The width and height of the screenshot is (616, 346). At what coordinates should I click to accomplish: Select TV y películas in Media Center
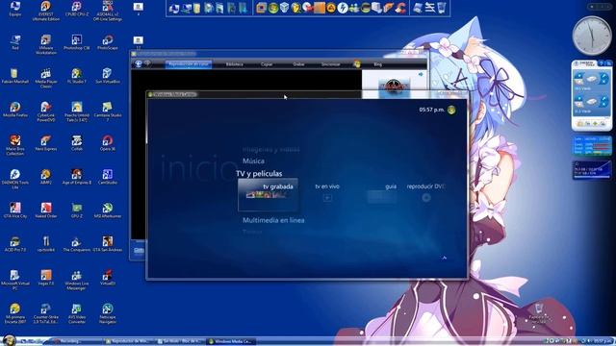click(x=259, y=173)
